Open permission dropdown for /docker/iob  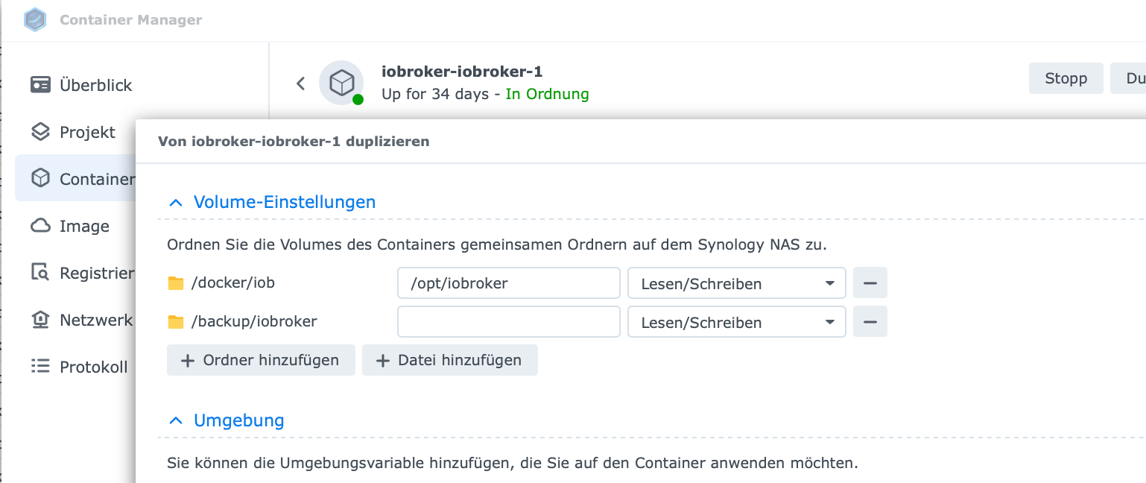tap(736, 284)
